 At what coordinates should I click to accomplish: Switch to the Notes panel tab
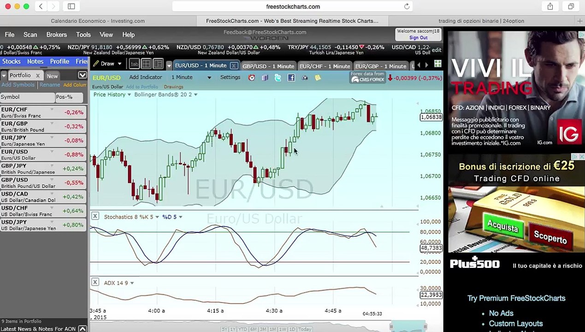35,61
